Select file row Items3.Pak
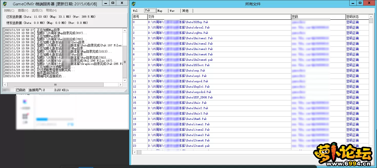 (x=251, y=135)
